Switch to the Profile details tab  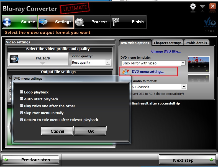click(x=196, y=43)
